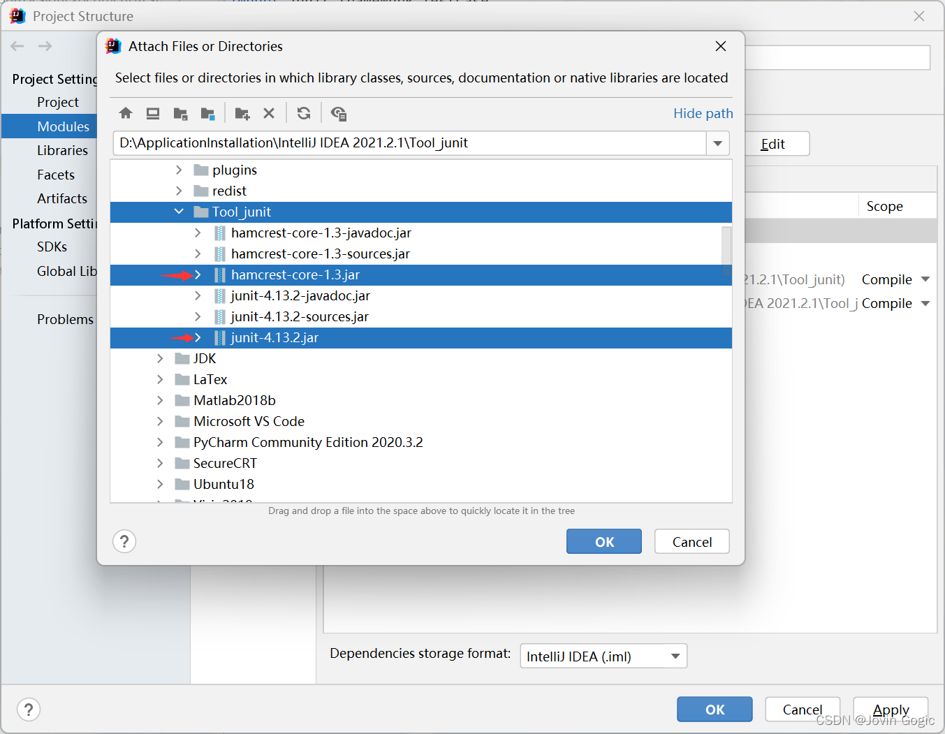The height and width of the screenshot is (734, 945).
Task: Click the path input field
Action: pos(409,143)
